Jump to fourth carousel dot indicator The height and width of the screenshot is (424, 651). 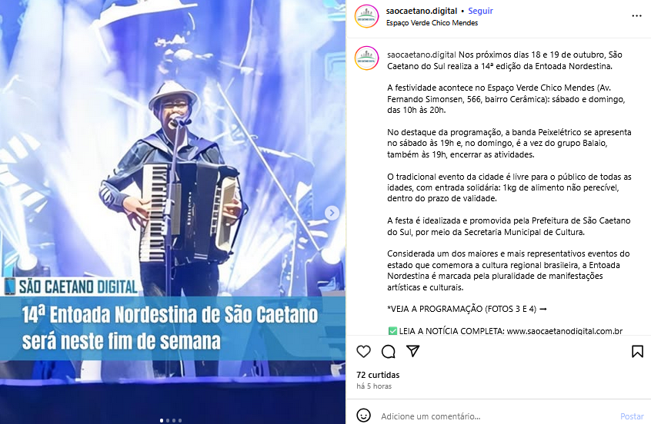tap(180, 420)
